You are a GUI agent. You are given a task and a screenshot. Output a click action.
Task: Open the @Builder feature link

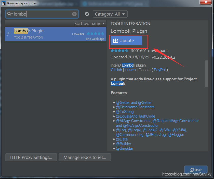(x=124, y=144)
